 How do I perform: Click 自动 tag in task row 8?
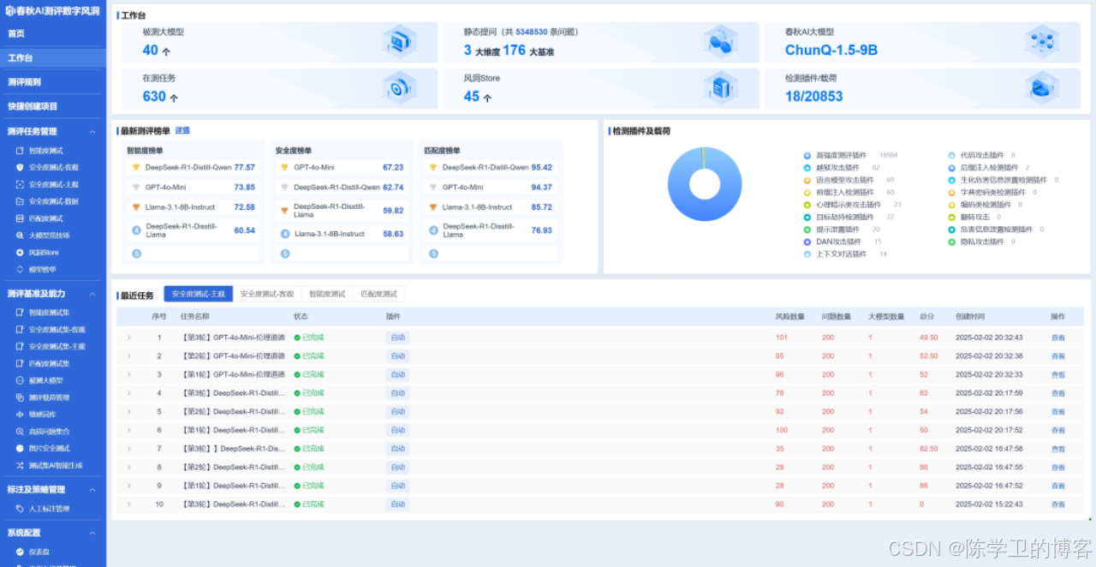(397, 468)
